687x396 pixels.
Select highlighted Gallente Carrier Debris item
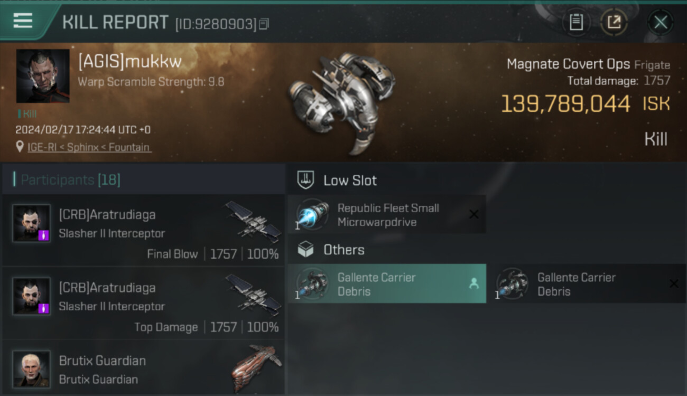pos(387,284)
